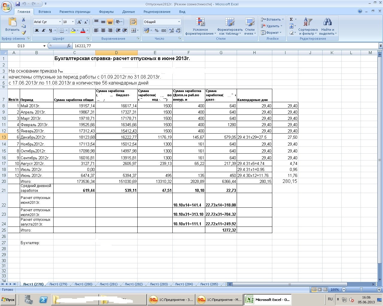Click the Пуск start button
383x306 pixels.
click(x=8, y=299)
